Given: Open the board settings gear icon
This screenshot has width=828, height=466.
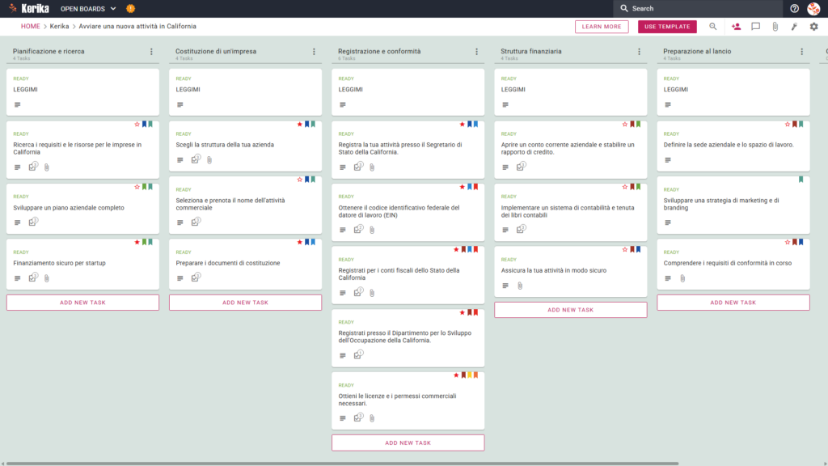Looking at the screenshot, I should pyautogui.click(x=813, y=27).
